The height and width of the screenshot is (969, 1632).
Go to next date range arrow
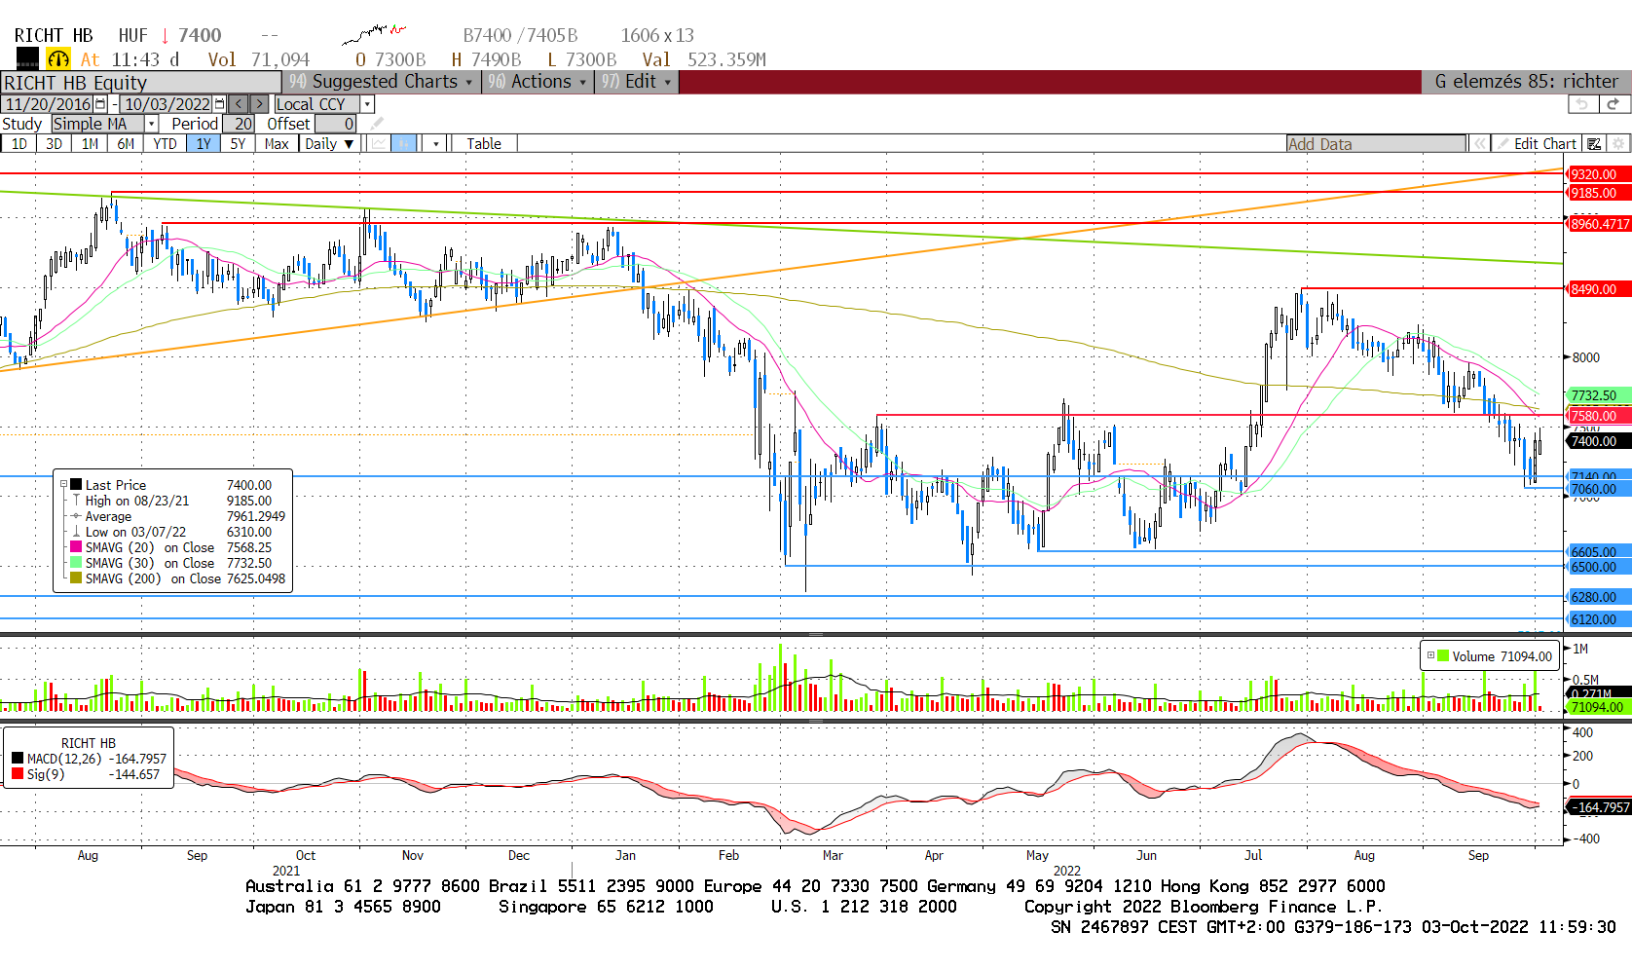coord(259,104)
